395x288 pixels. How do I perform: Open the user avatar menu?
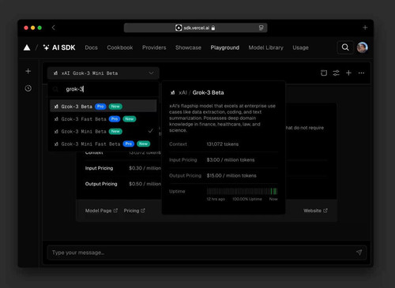(x=363, y=47)
